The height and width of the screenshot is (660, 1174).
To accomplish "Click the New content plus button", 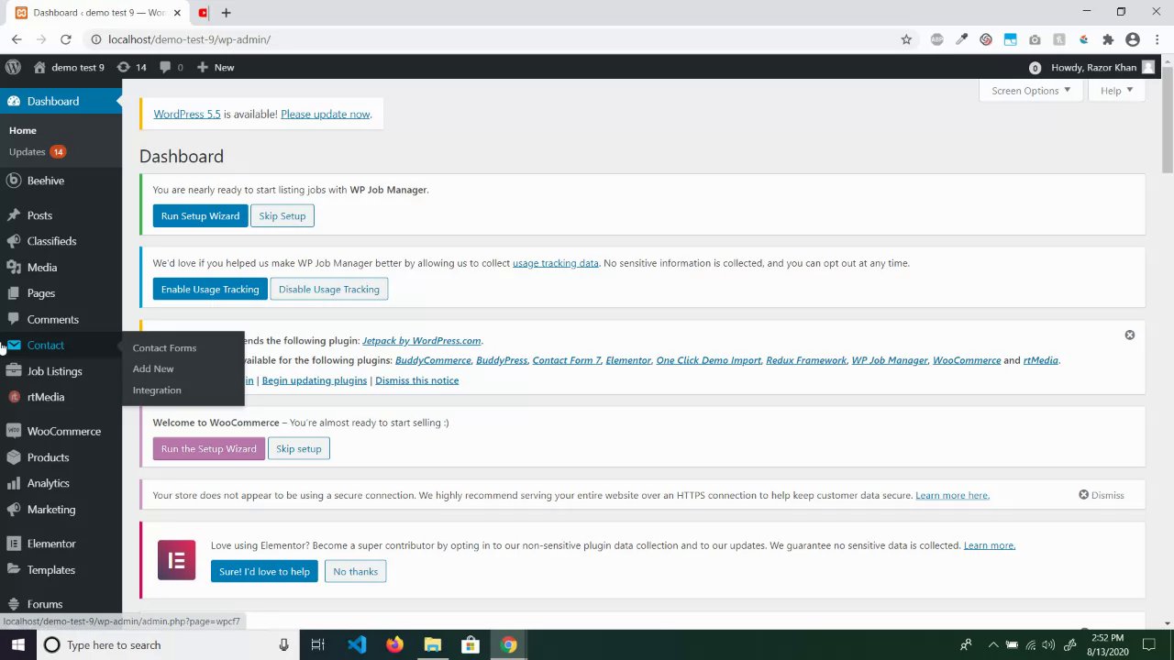I will click(x=216, y=67).
